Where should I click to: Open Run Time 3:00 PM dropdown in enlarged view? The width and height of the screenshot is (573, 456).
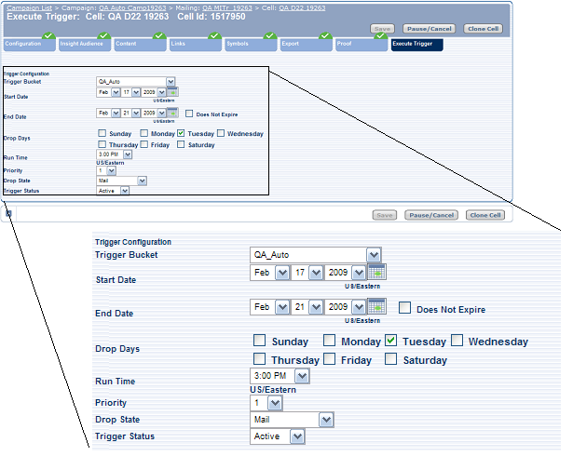coord(302,376)
